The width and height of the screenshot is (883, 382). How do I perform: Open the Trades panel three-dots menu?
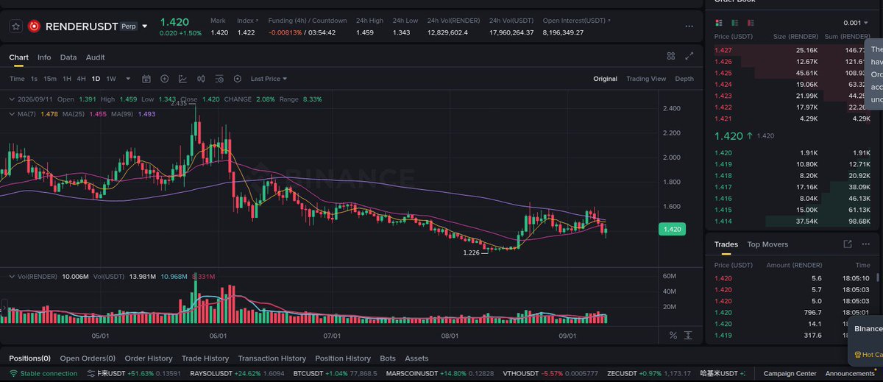coord(867,244)
